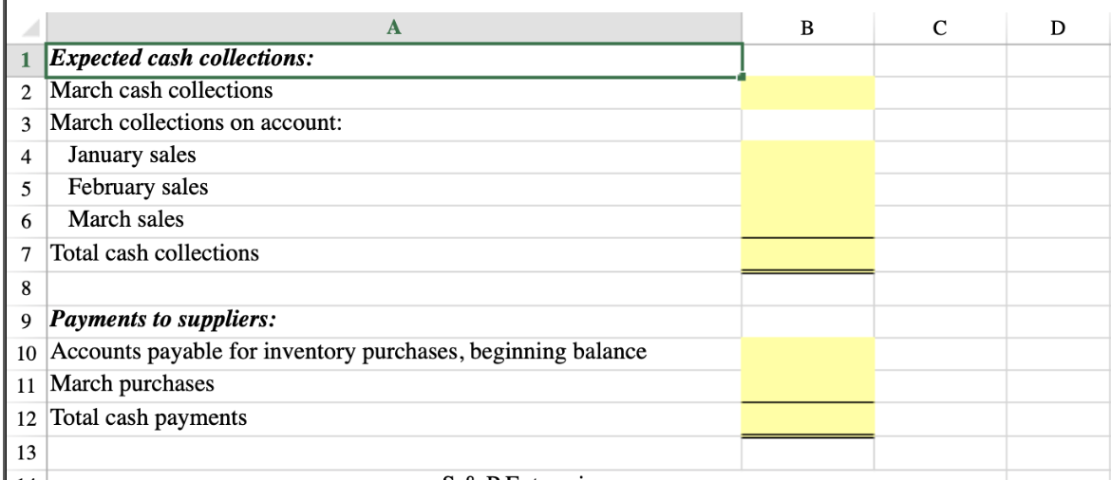This screenshot has width=1111, height=480.
Task: Click 'Payments to suppliers:' heading cell
Action: 394,321
